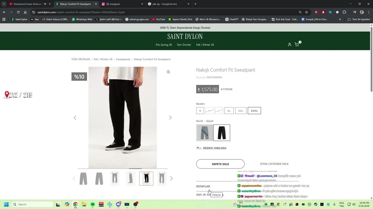Open Tüm Yer İşaretleri bookmarks folder
Viewport: 373px width, 209px height.
pyautogui.click(x=359, y=19)
